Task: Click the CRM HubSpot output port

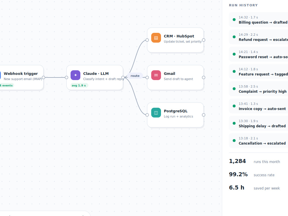Action: 204,40
